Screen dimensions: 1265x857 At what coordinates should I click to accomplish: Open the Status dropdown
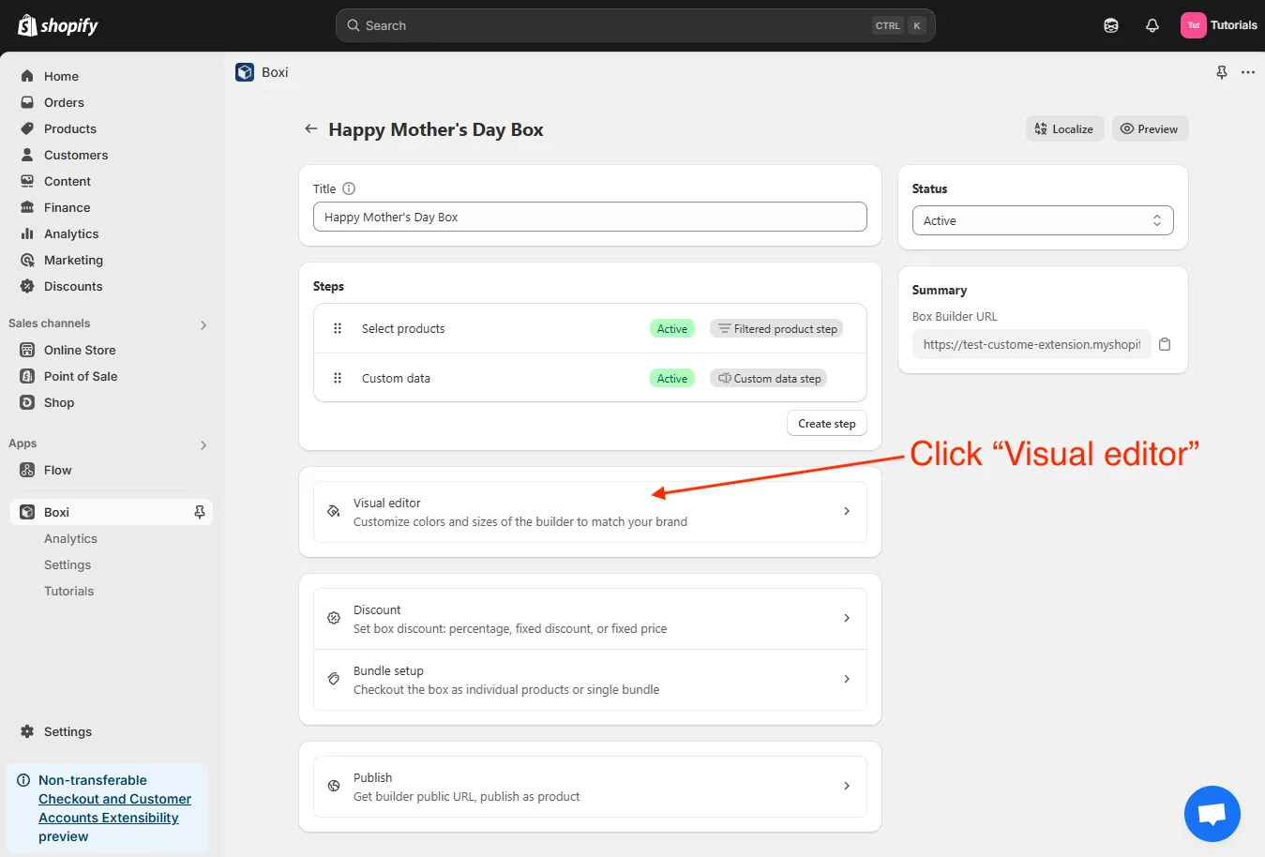1042,220
